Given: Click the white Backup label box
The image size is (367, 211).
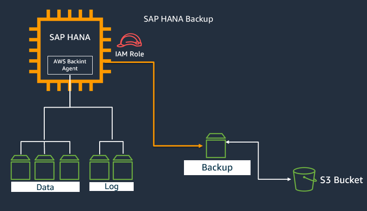Looking at the screenshot, I should pyautogui.click(x=217, y=168).
